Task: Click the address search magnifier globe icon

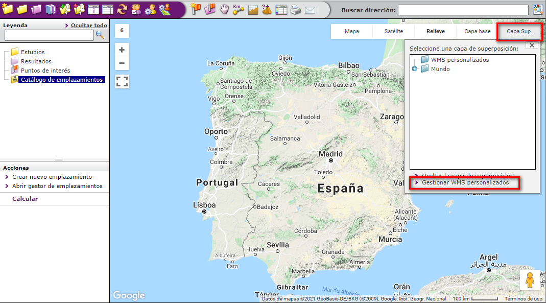Action: pyautogui.click(x=538, y=10)
